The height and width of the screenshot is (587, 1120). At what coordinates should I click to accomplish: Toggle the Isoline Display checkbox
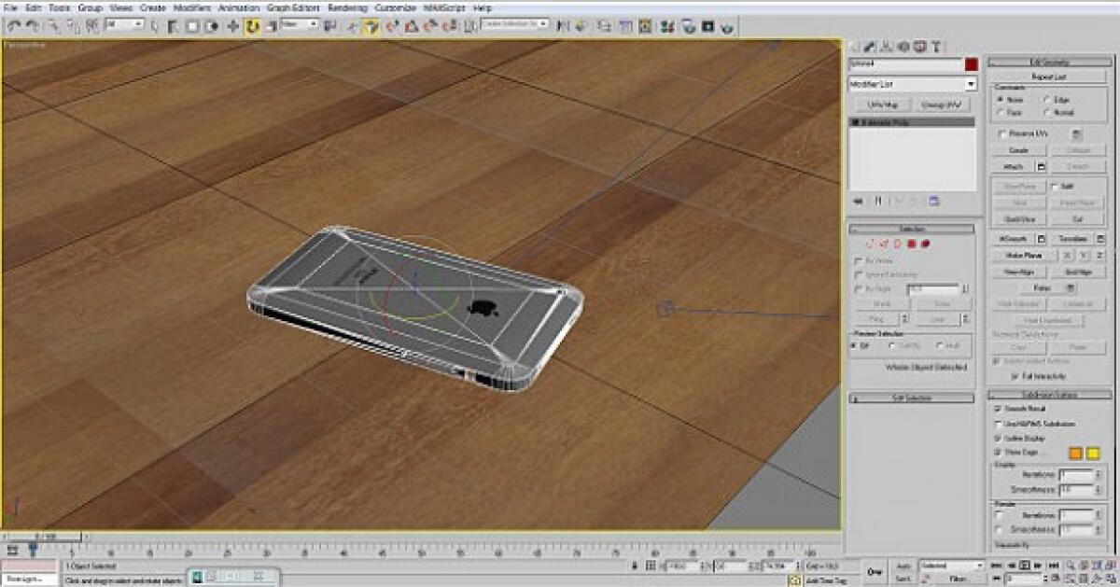tap(998, 438)
